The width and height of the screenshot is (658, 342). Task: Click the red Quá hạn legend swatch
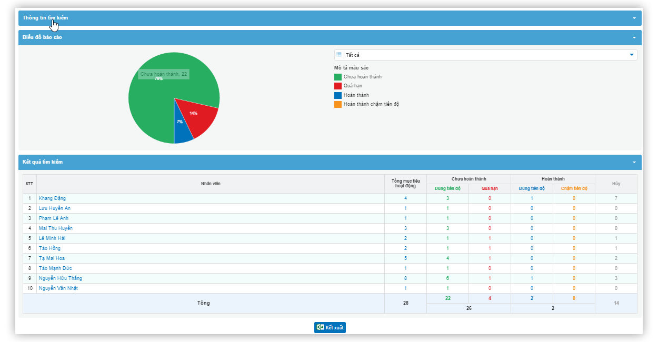tap(338, 86)
